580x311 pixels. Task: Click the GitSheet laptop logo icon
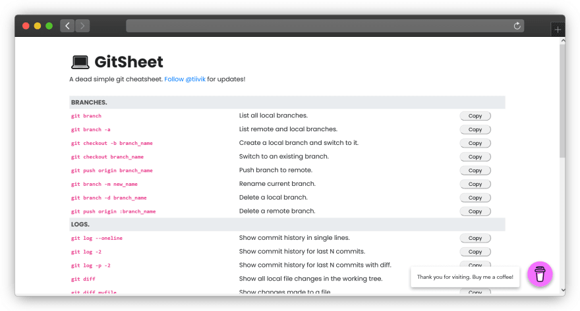pos(80,62)
